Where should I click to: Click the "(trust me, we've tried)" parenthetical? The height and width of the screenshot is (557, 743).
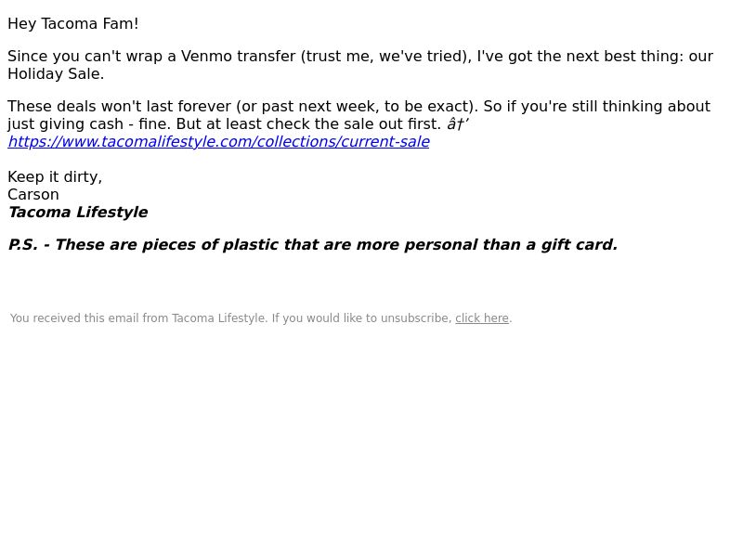[386, 57]
